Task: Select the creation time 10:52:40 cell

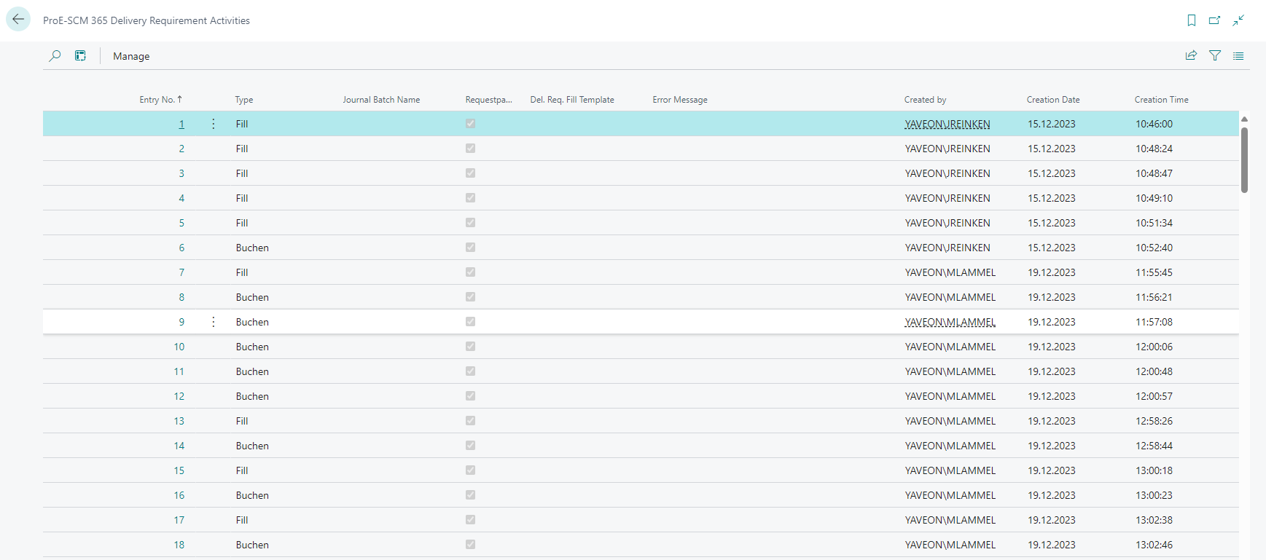Action: pyautogui.click(x=1154, y=248)
